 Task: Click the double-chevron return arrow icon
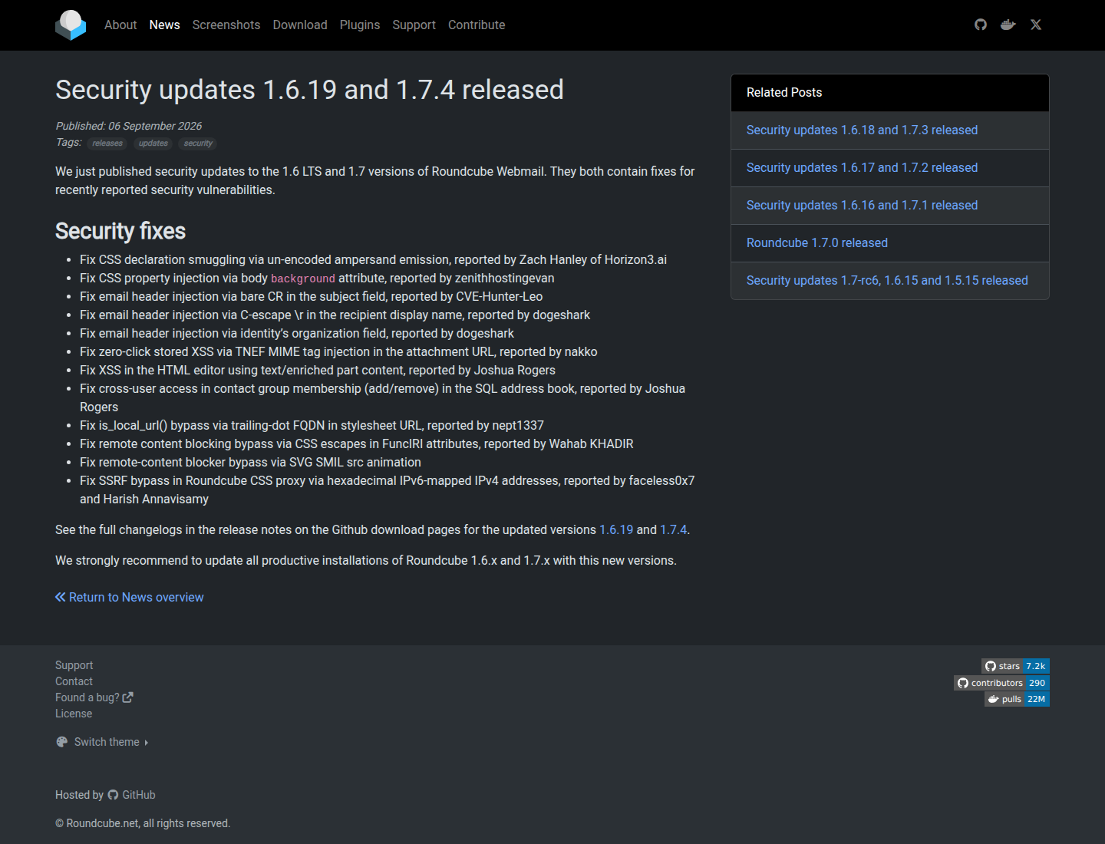tap(61, 597)
